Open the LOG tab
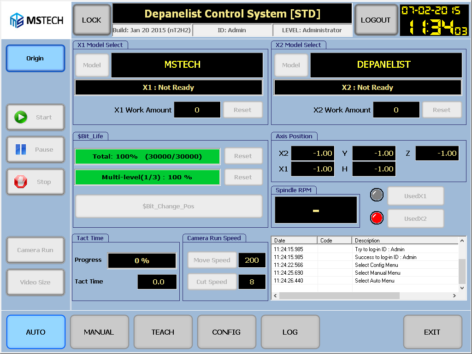The image size is (472, 354). (x=290, y=332)
